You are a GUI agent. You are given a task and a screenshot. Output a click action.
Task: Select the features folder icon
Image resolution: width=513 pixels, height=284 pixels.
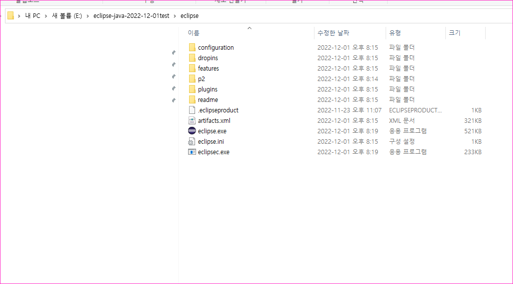pyautogui.click(x=192, y=68)
